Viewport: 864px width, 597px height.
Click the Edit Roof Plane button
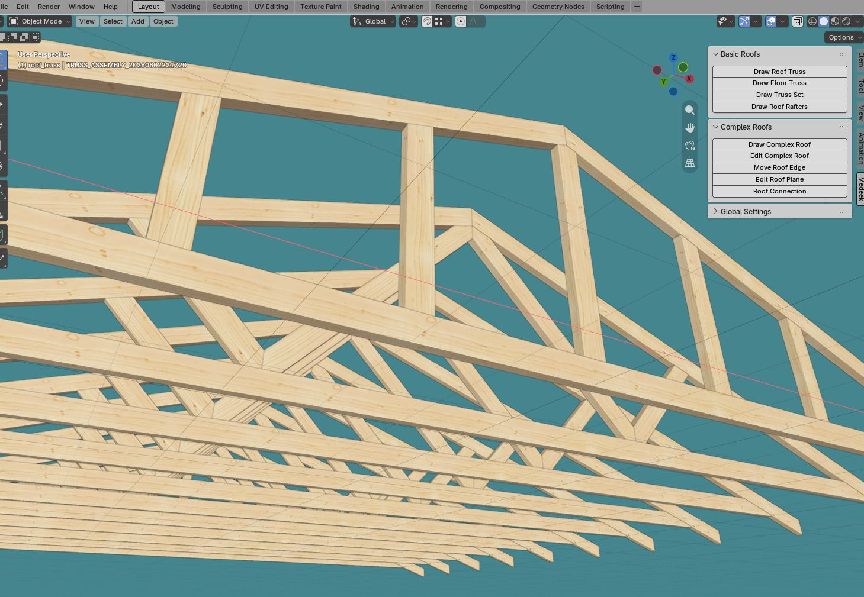pos(779,179)
